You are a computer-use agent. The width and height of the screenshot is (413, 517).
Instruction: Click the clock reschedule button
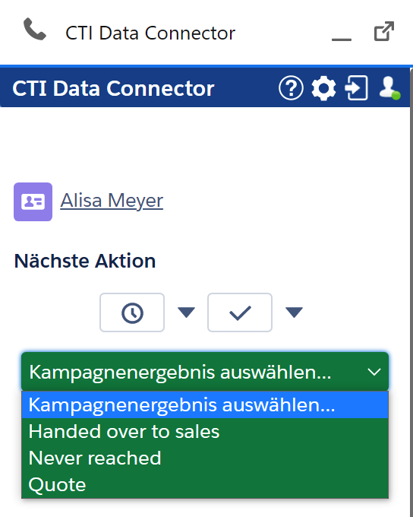tap(132, 312)
